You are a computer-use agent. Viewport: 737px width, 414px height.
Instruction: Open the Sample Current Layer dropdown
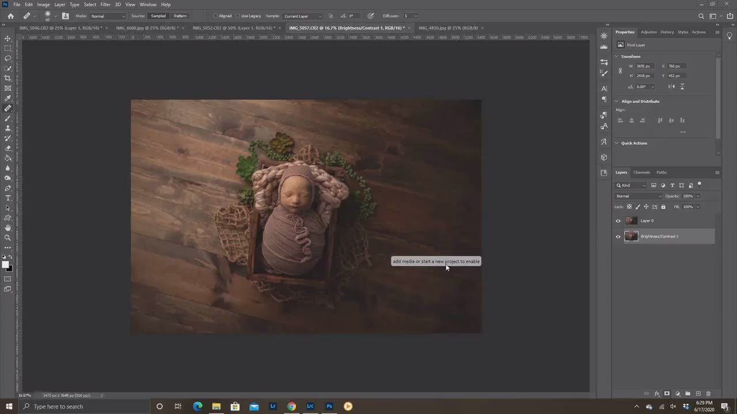tap(303, 16)
